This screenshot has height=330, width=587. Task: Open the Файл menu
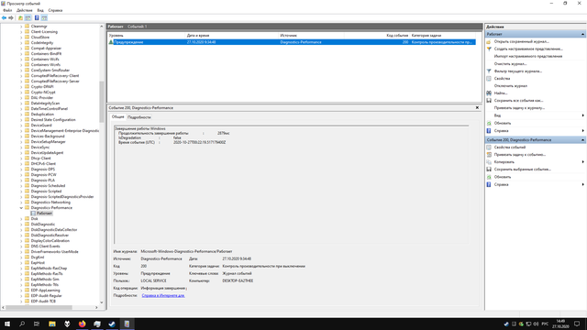tap(7, 10)
